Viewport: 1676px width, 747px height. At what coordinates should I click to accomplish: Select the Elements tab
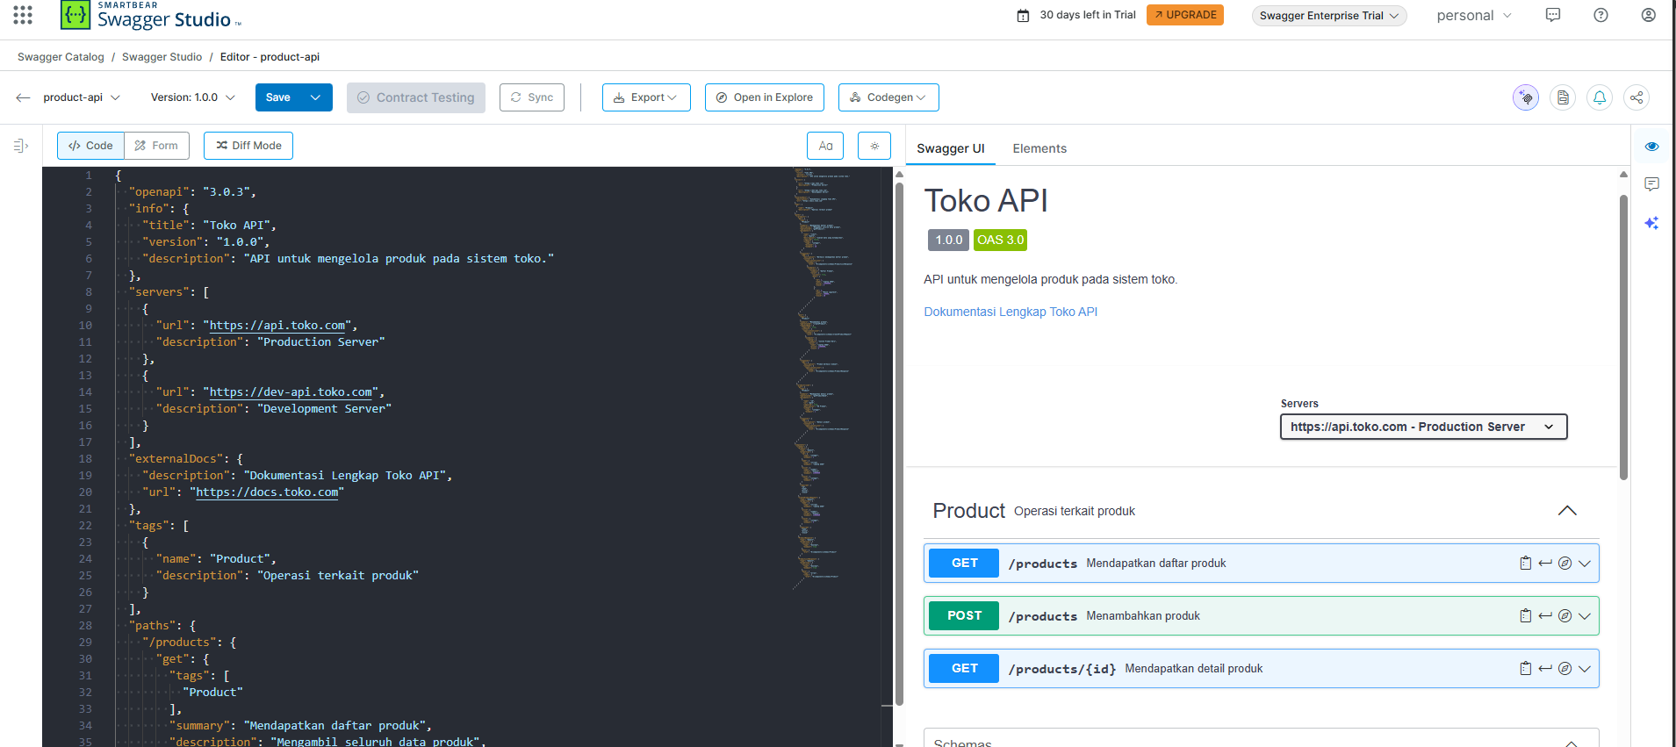1039,148
